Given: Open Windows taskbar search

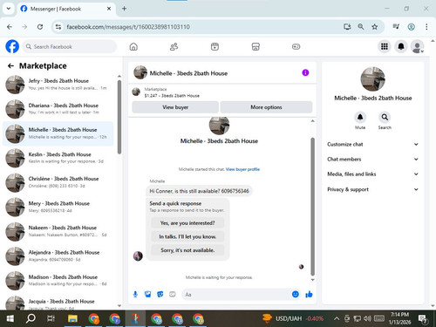Looking at the screenshot, I should coord(31,318).
